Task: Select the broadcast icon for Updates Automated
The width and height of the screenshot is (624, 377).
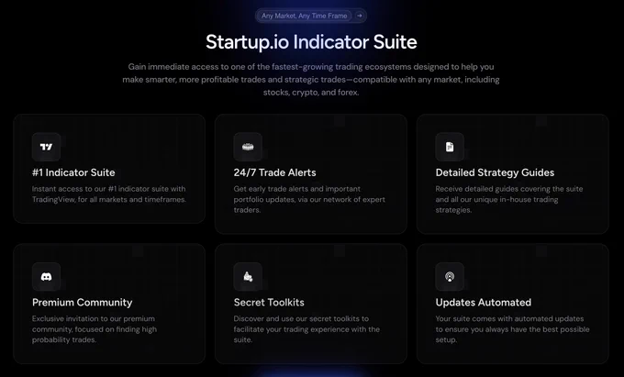Action: (450, 276)
